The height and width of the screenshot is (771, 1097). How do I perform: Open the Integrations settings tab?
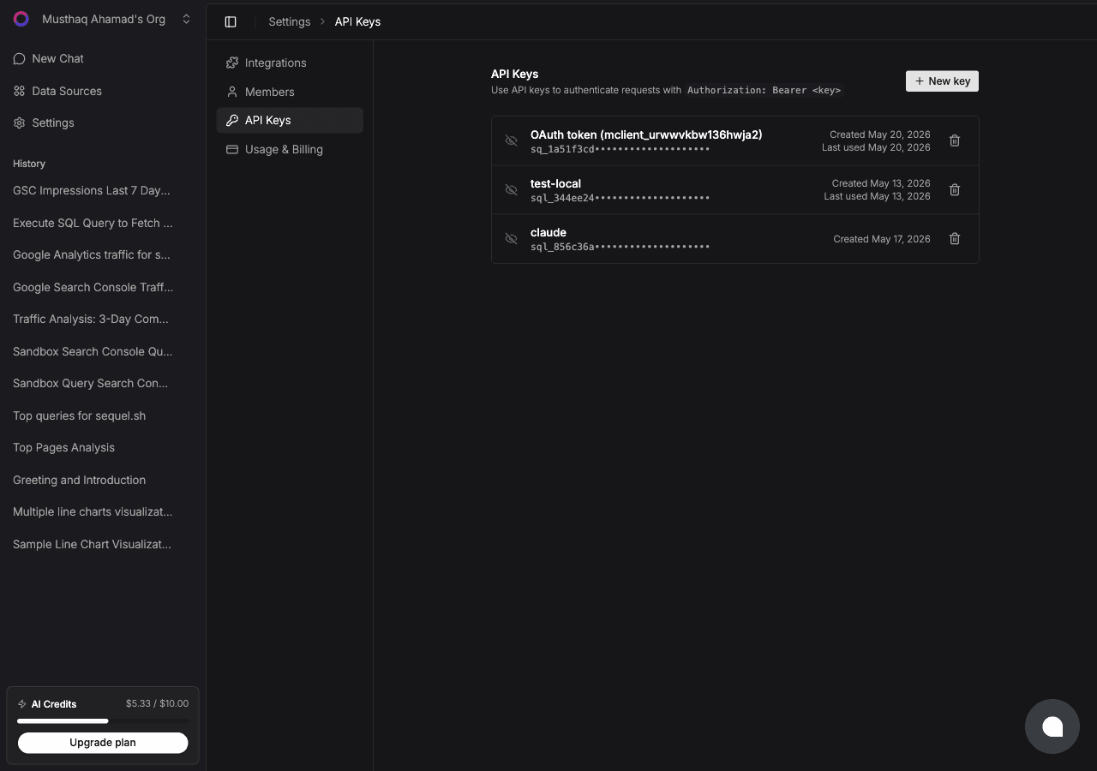(290, 63)
